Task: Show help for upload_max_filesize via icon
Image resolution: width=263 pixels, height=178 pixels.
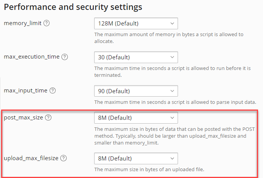Action: (x=63, y=158)
